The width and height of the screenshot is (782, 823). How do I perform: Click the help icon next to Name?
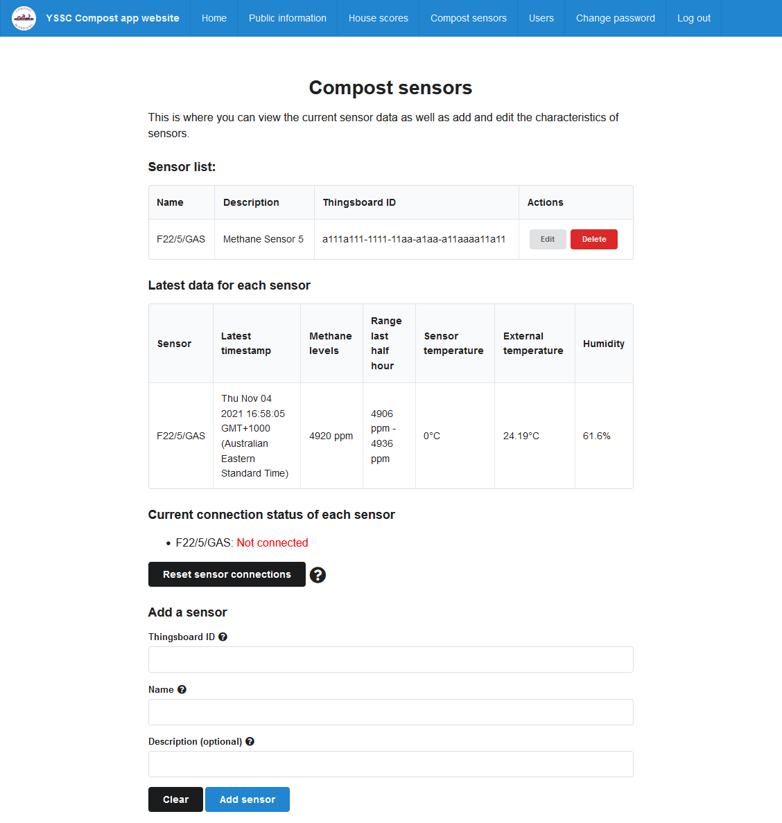(x=182, y=689)
